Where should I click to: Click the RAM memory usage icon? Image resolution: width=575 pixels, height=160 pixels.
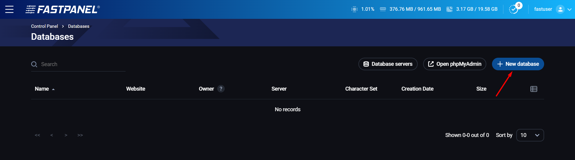[x=383, y=9]
